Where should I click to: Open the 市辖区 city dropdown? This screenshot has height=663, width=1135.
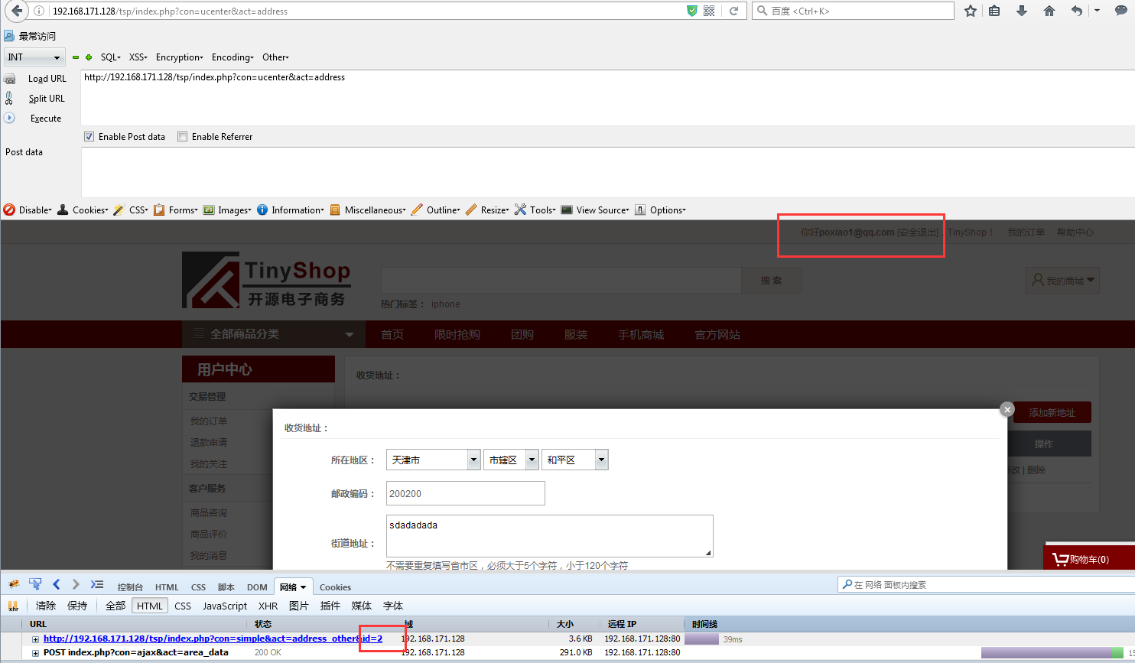point(511,460)
